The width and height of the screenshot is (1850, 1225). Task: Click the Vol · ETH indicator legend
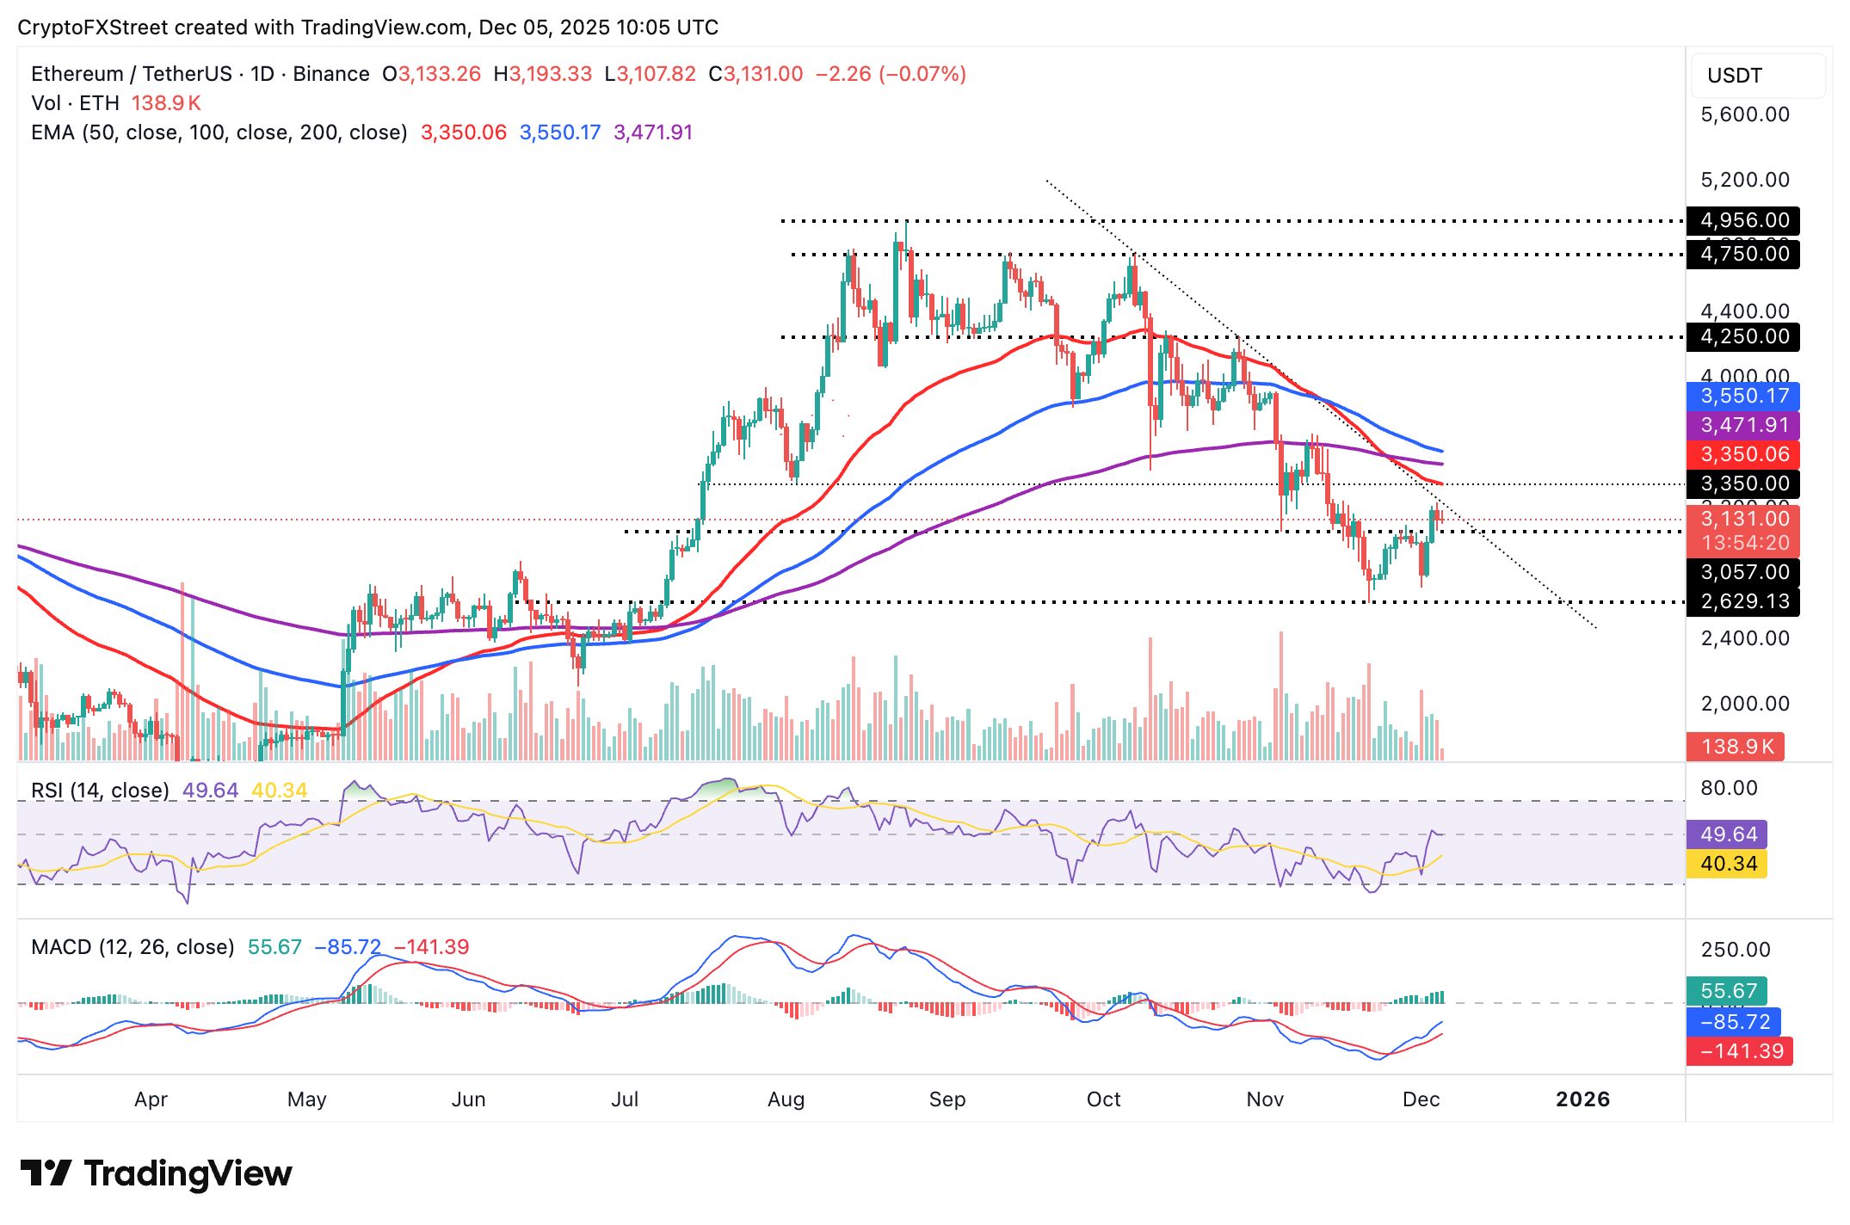pyautogui.click(x=76, y=103)
